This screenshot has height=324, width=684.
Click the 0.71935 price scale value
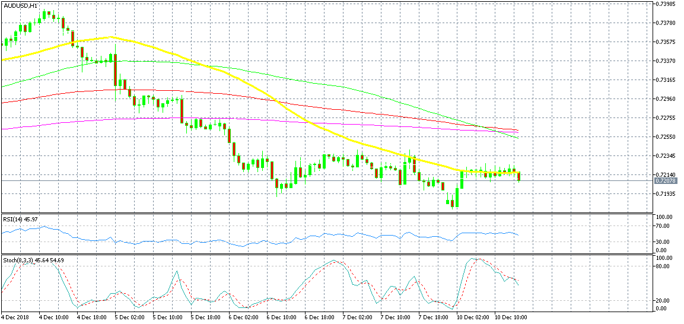click(x=665, y=193)
